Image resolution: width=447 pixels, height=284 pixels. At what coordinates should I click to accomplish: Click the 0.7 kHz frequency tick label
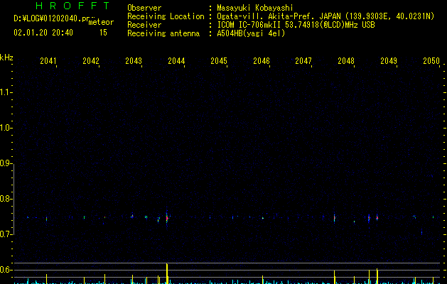tap(6, 234)
